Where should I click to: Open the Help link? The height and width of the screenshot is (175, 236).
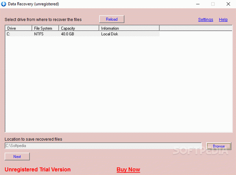click(223, 20)
